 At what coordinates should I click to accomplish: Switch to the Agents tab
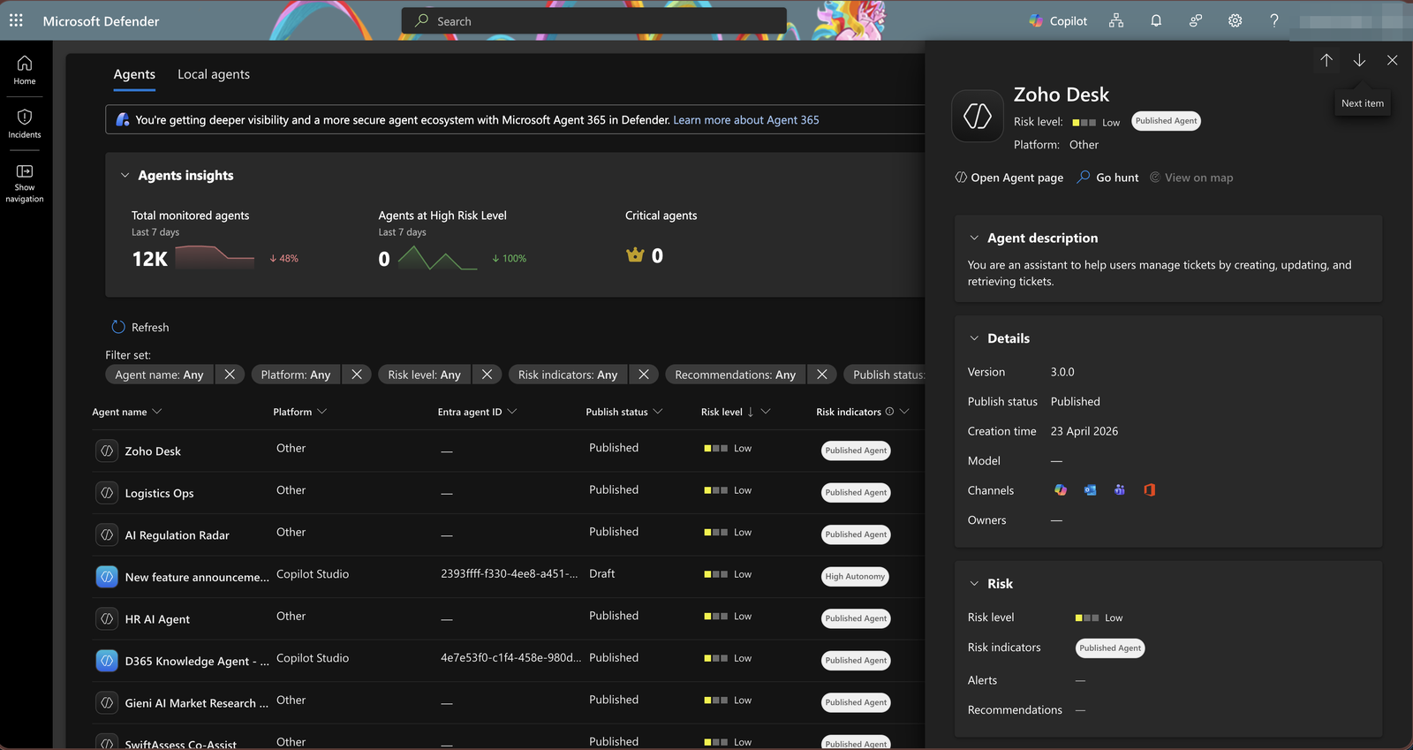tap(134, 74)
